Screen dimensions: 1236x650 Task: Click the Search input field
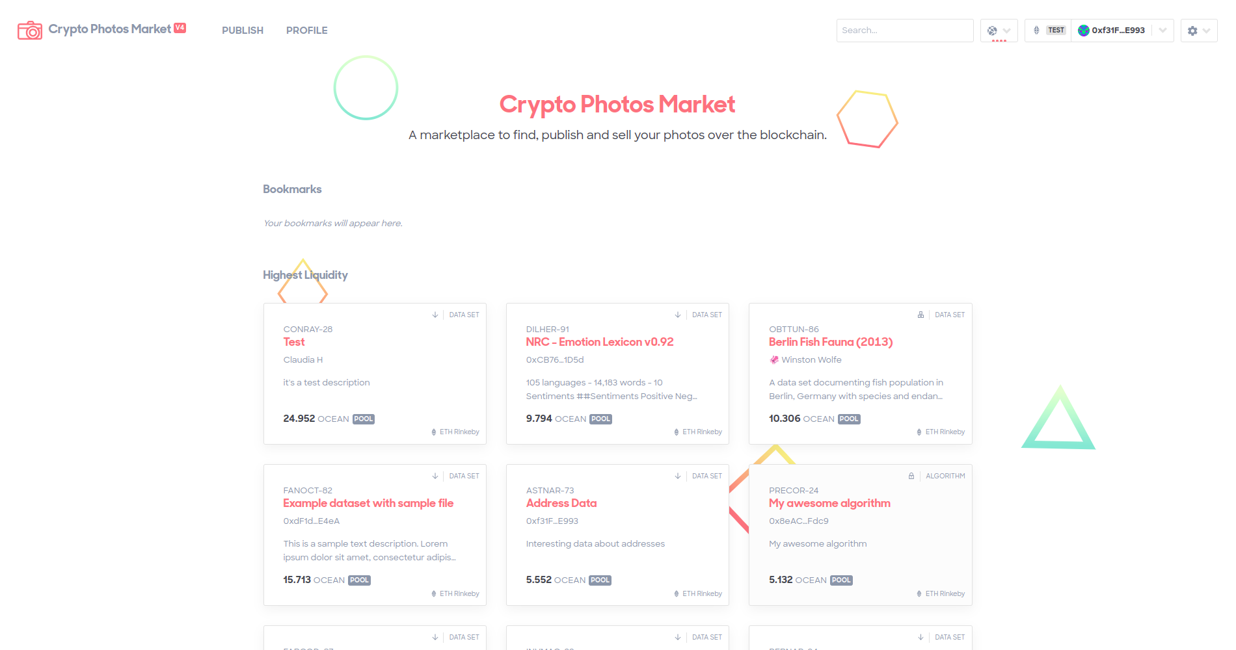coord(905,31)
